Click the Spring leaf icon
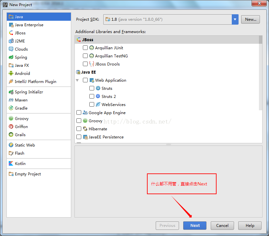Viewport: 269px width, 236px height. click(11, 57)
